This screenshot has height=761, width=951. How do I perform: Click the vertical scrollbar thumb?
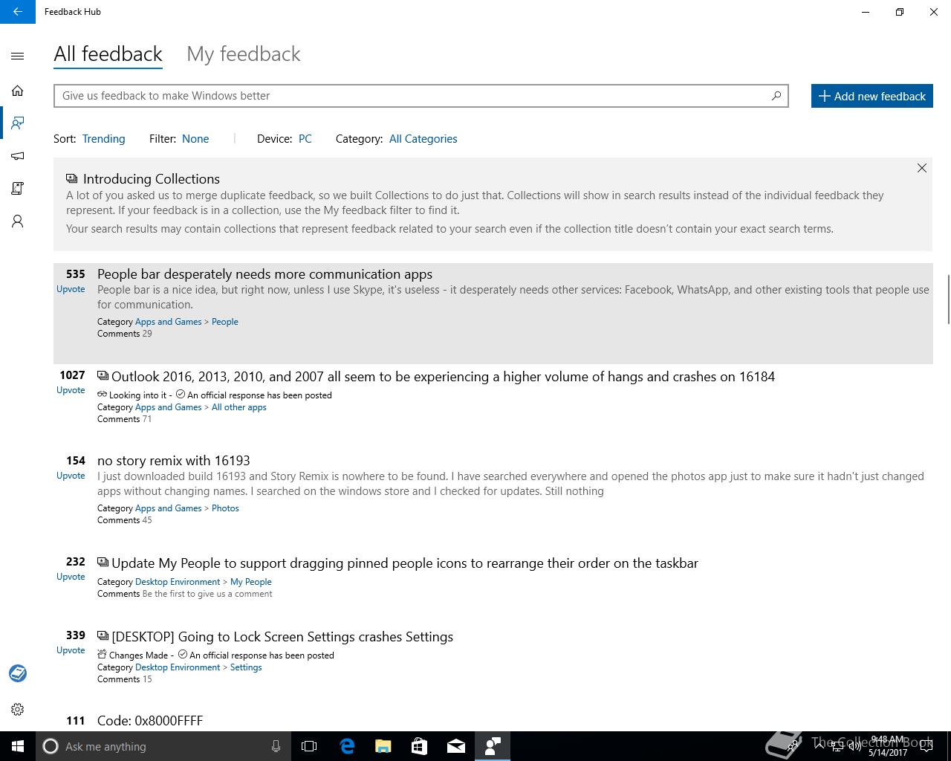click(x=948, y=299)
